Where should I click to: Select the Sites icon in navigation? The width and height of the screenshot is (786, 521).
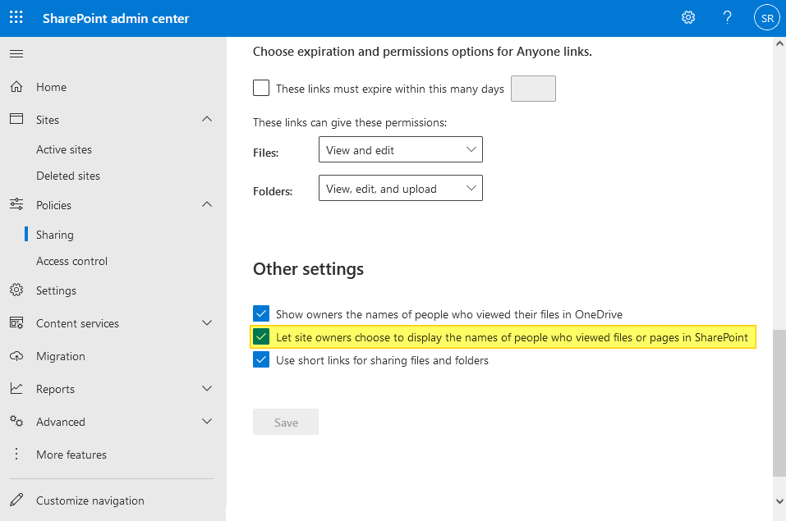[16, 119]
